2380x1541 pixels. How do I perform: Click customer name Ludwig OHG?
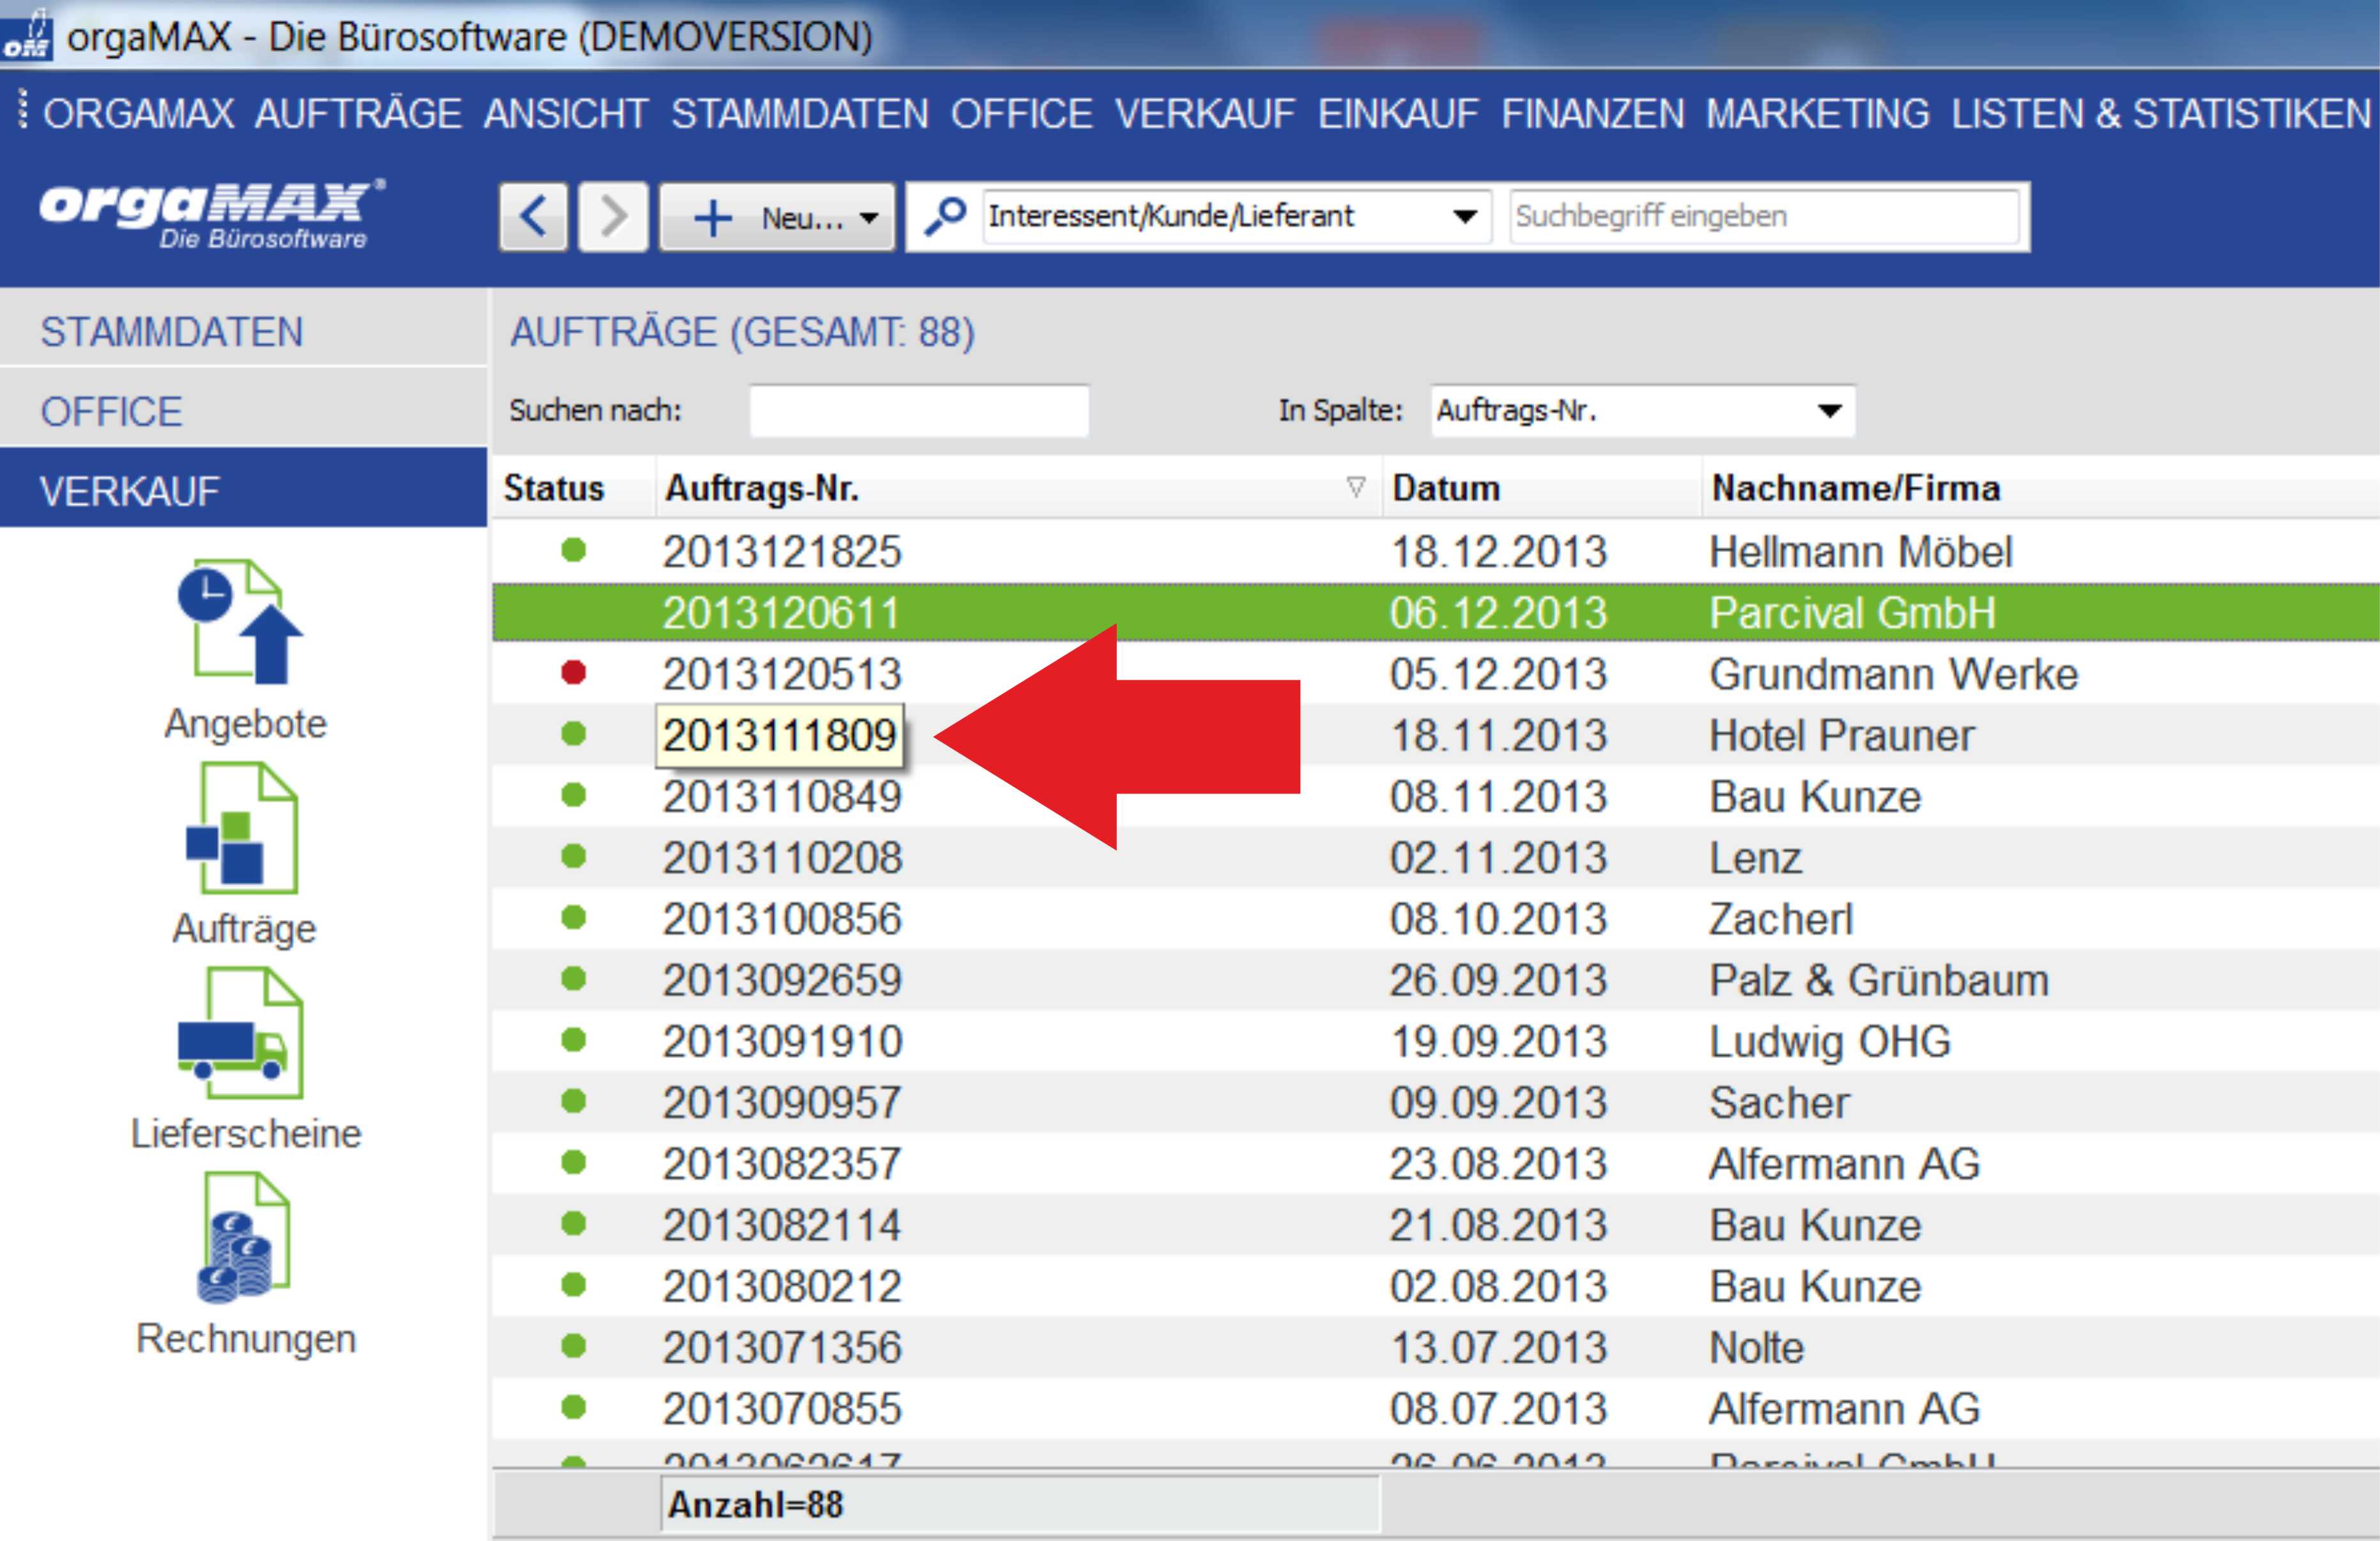(1830, 1041)
